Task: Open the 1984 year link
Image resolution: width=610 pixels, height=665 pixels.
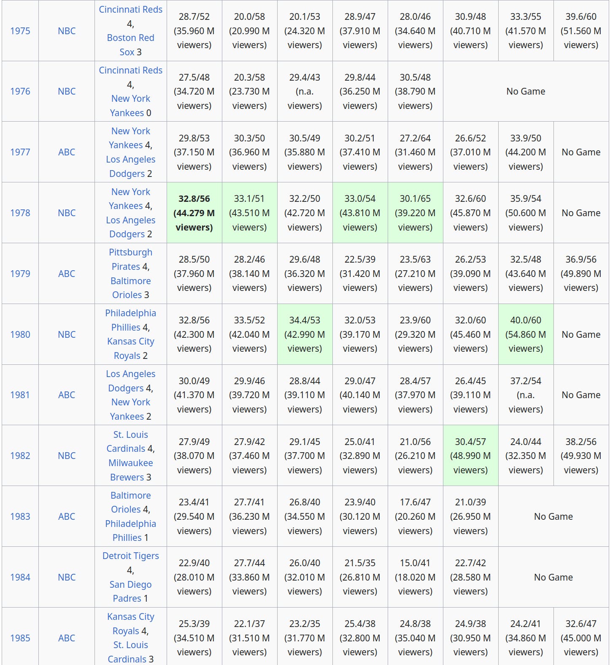Action: (20, 577)
